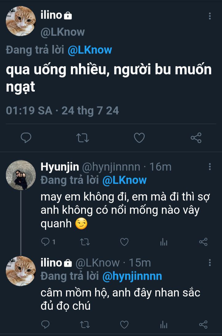Open Hyunjin's profile picture

(21, 175)
